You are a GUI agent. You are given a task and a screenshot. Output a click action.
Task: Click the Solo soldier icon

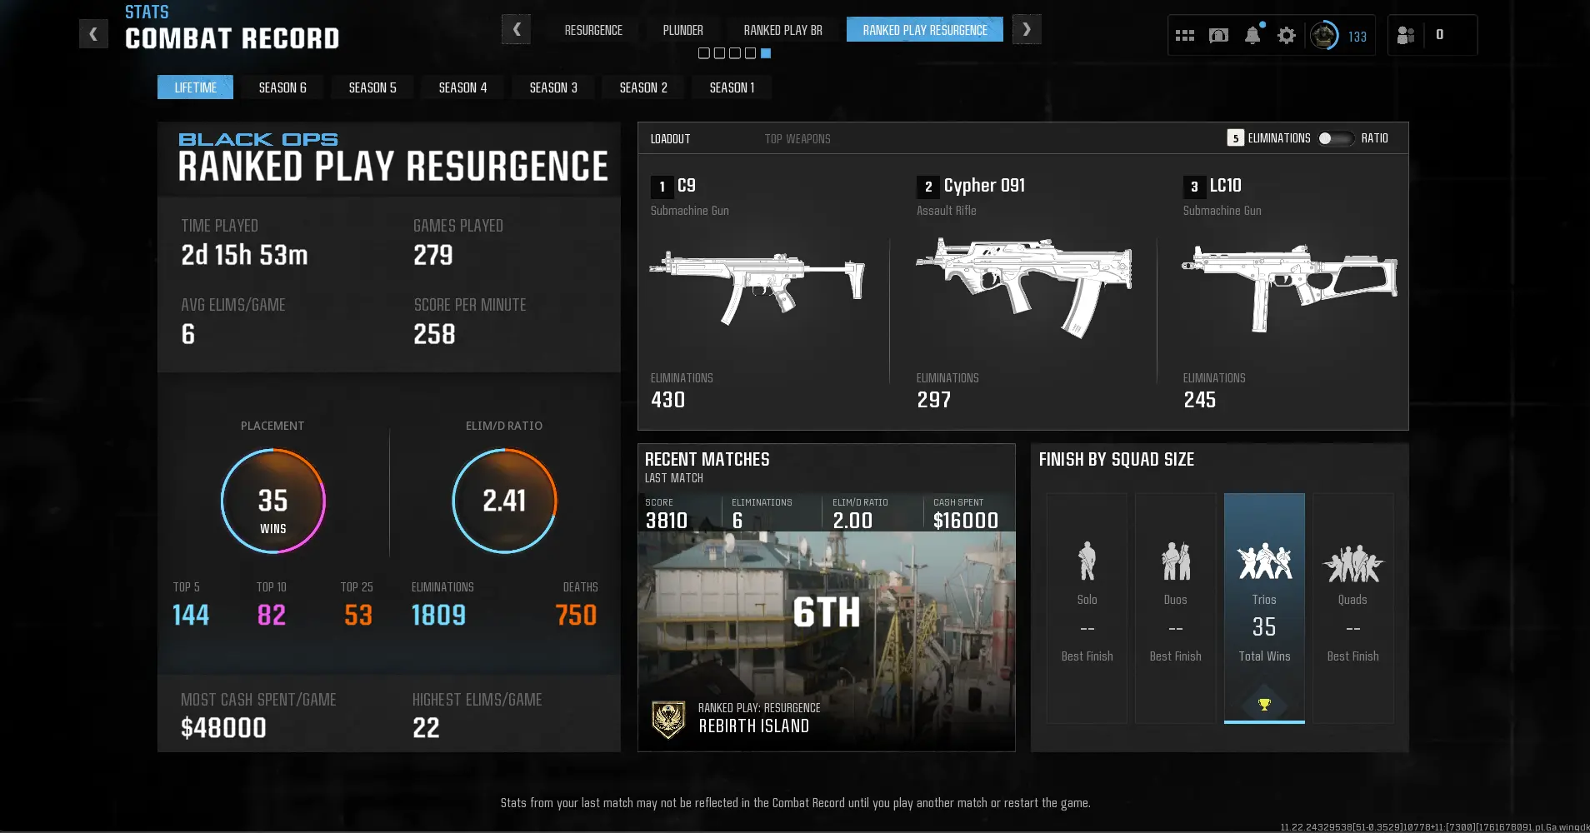point(1087,561)
